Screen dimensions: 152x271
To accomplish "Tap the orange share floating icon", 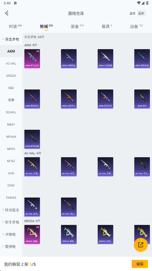I will coord(141,245).
